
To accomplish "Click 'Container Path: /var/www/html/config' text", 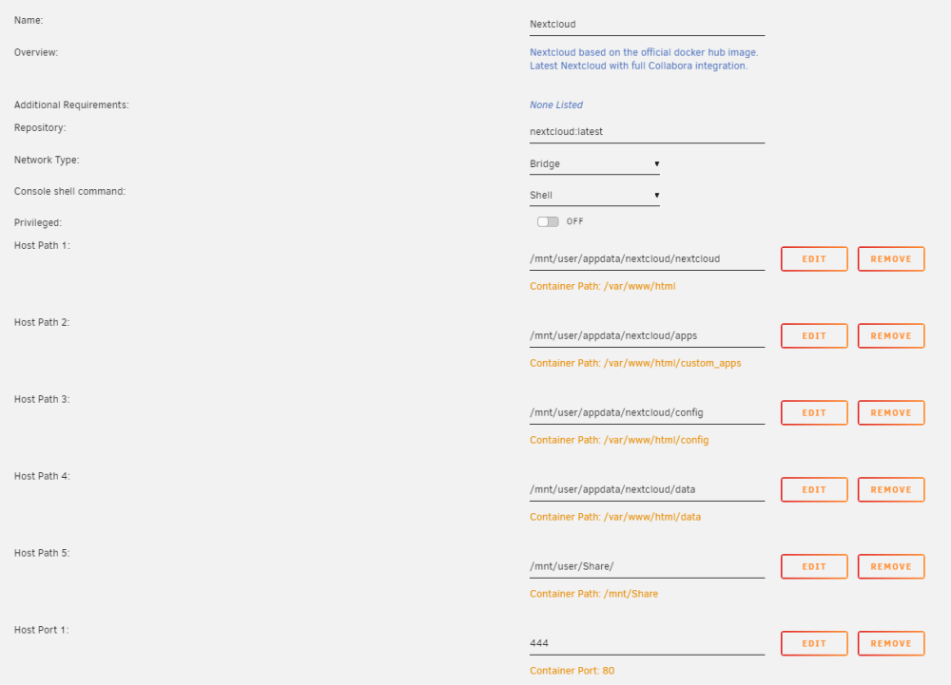I will [619, 440].
